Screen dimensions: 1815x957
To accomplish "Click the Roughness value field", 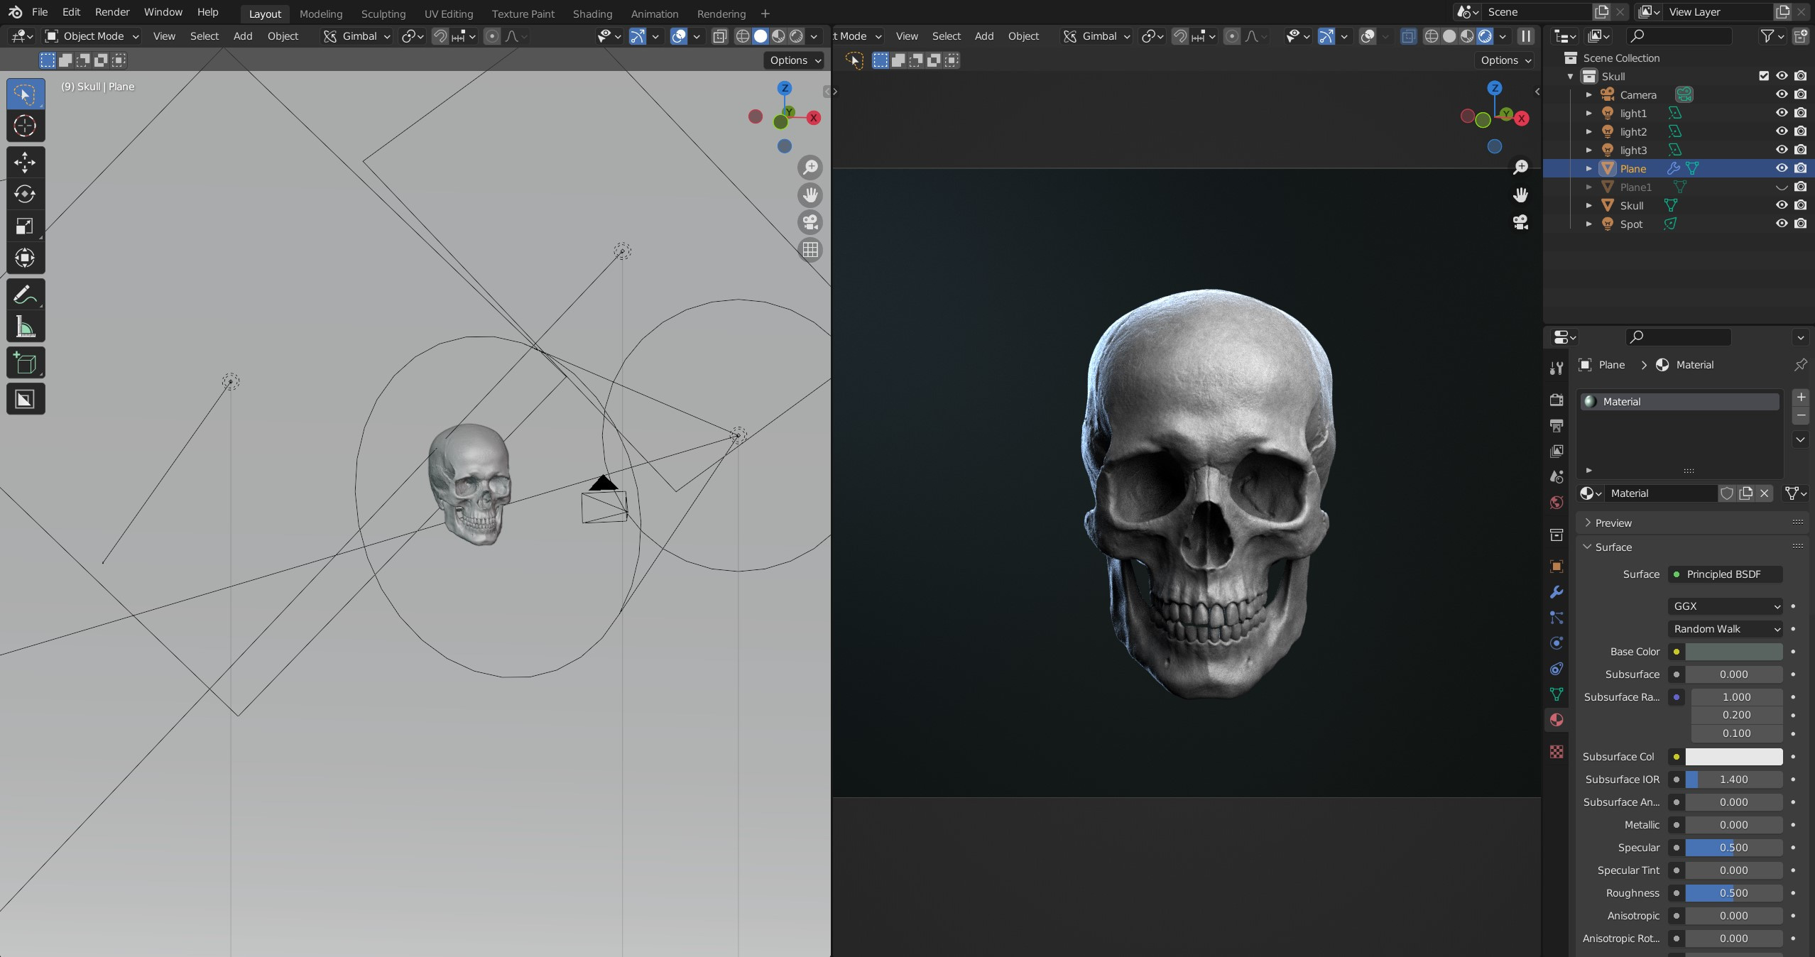I will pyautogui.click(x=1733, y=893).
